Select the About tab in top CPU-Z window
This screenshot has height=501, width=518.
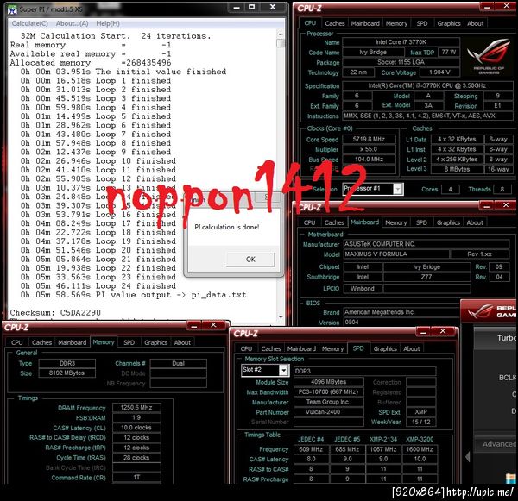[475, 23]
